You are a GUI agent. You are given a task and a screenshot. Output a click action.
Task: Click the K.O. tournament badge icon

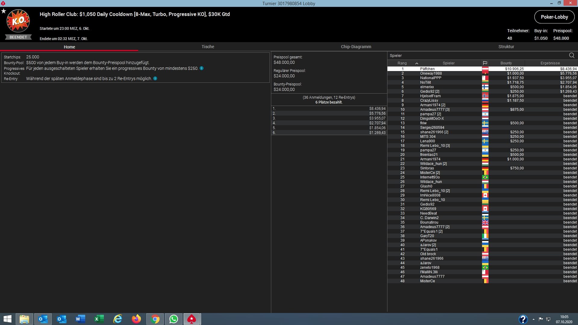tap(18, 21)
